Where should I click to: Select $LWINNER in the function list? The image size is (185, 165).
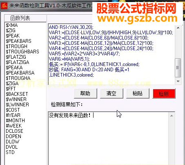tap(17, 105)
